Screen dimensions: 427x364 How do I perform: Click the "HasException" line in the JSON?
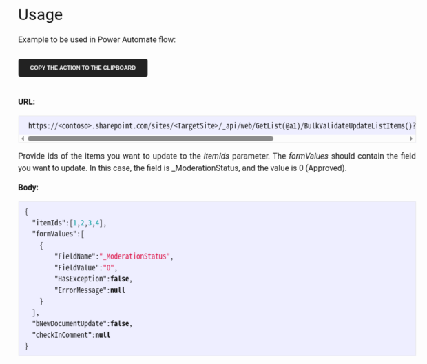(92, 279)
